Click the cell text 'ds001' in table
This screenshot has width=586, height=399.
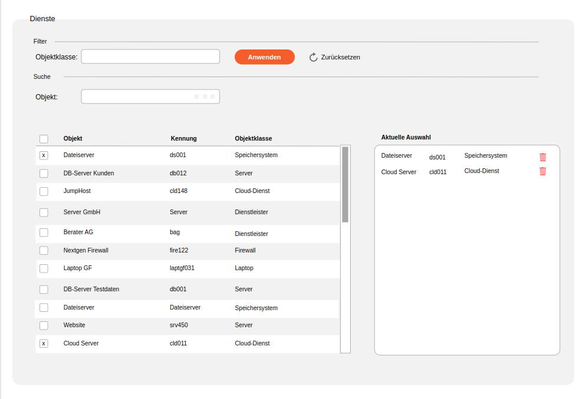(x=178, y=155)
